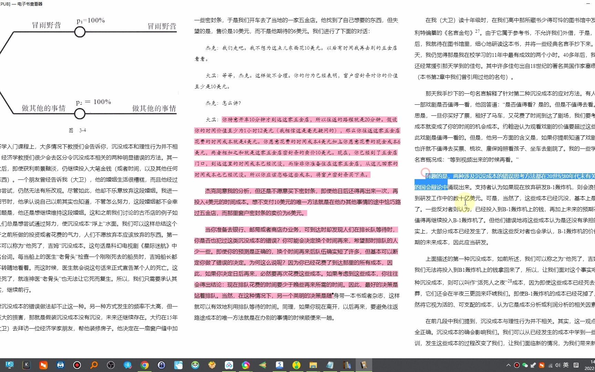Open Google Chrome from the taskbar
Viewport: 595px width, 372px height.
(x=145, y=365)
